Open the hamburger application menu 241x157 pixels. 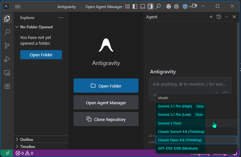[18, 6]
